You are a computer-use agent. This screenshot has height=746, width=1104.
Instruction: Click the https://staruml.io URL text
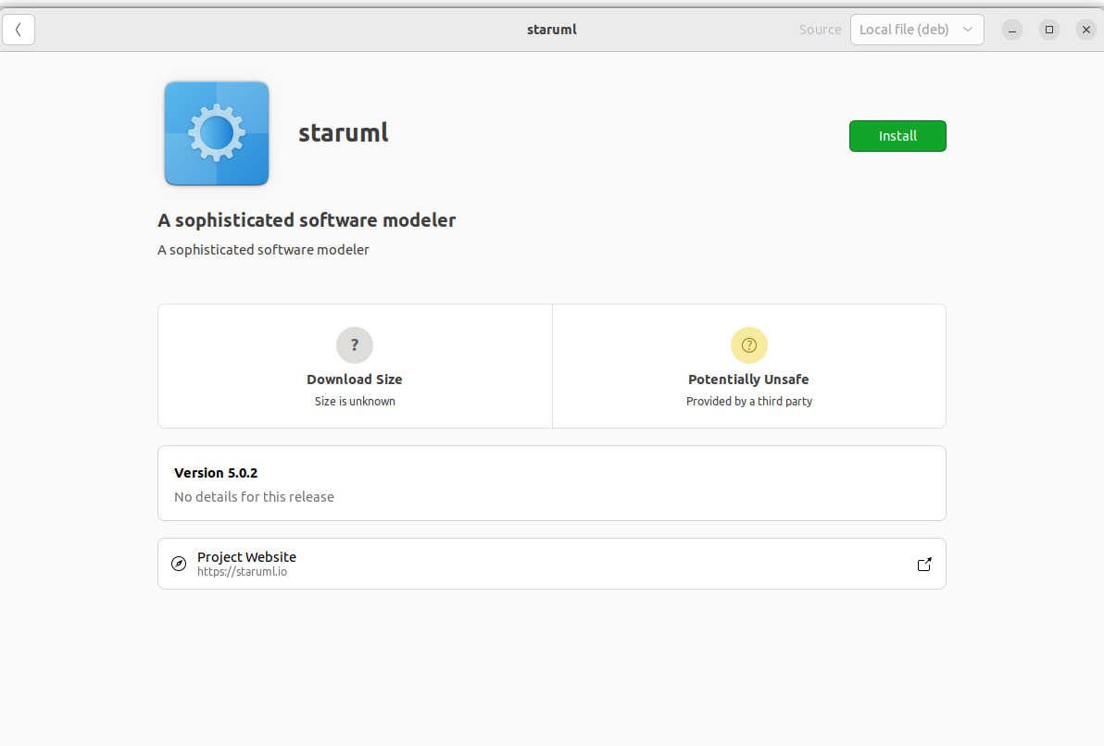click(x=243, y=571)
